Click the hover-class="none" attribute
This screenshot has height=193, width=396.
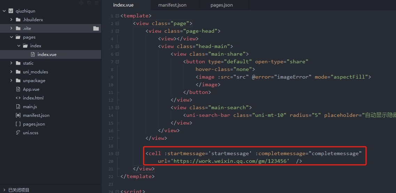point(223,69)
